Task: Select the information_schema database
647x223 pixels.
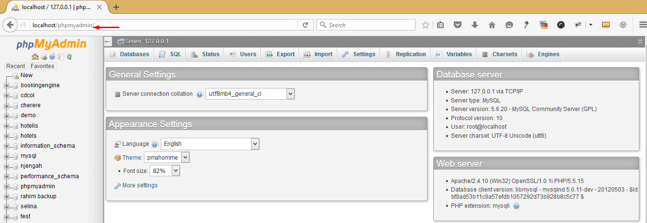Action: (x=48, y=146)
